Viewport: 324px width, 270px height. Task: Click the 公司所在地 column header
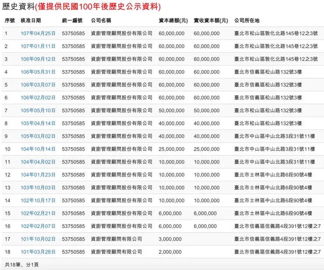247,21
